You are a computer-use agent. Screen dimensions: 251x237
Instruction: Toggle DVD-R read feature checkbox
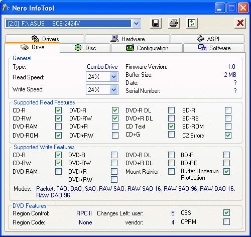(x=115, y=110)
